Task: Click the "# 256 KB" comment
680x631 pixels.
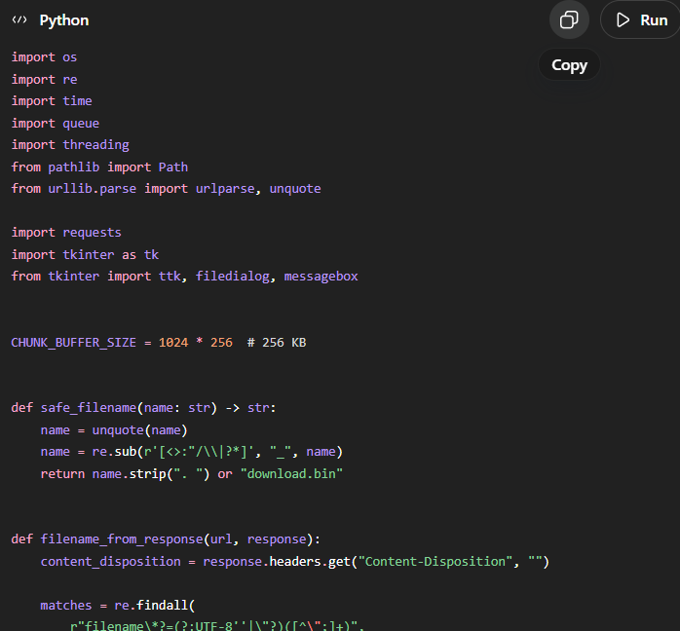Action: (x=277, y=343)
